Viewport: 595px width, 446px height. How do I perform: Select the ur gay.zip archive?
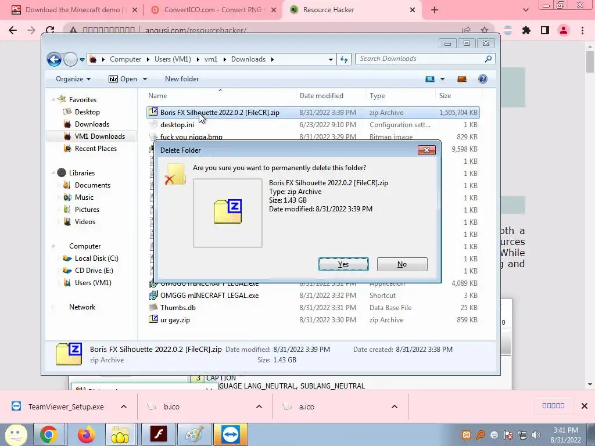point(175,320)
